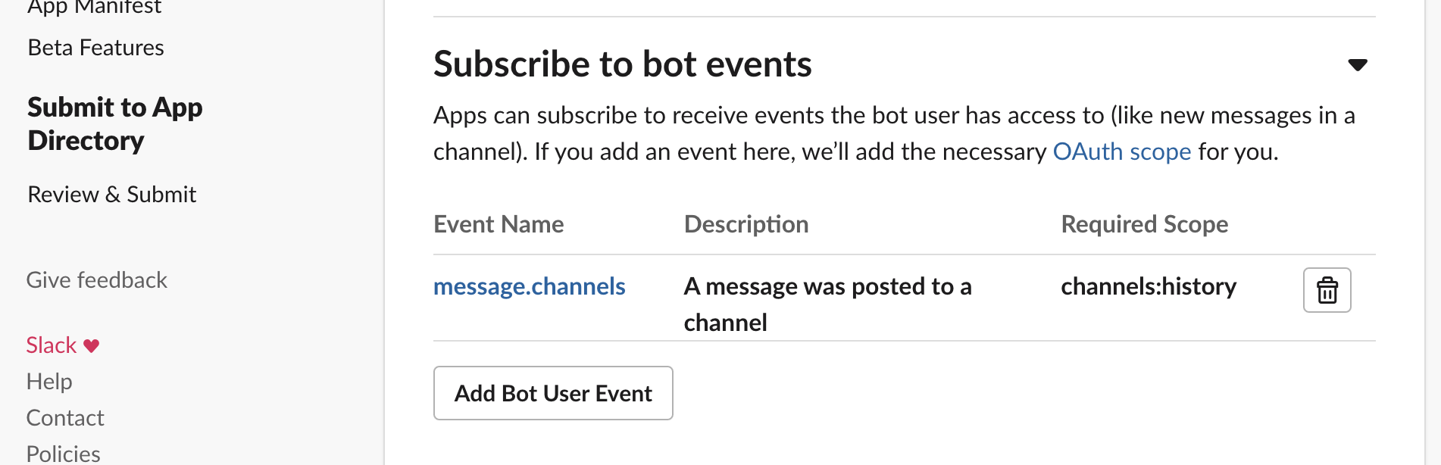Navigate to App Manifest
Image resolution: width=1441 pixels, height=465 pixels.
click(94, 8)
